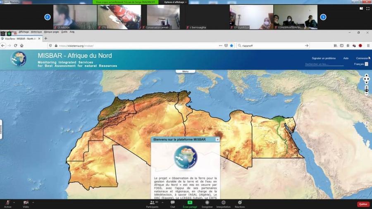The image size is (372, 209).
Task: Go forward in browser history
Action: coord(9,45)
